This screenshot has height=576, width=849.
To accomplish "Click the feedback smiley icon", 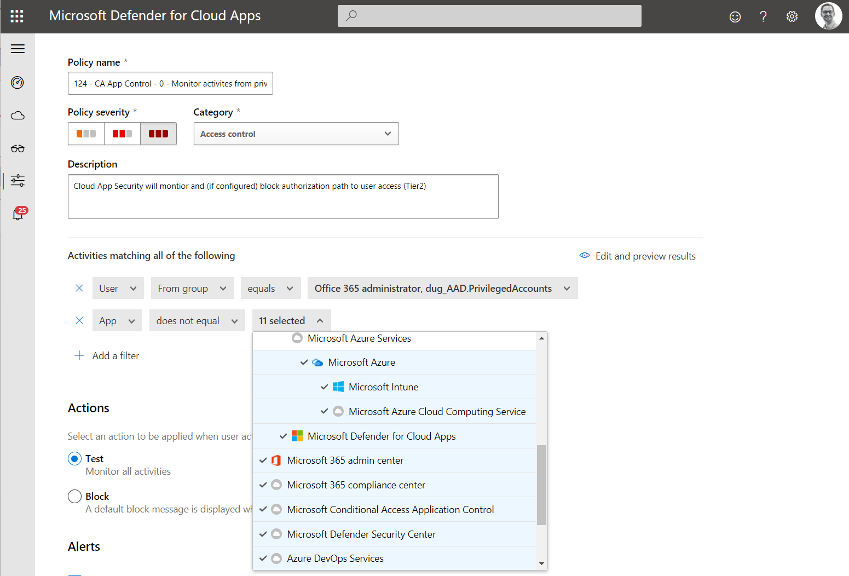I will [x=735, y=17].
